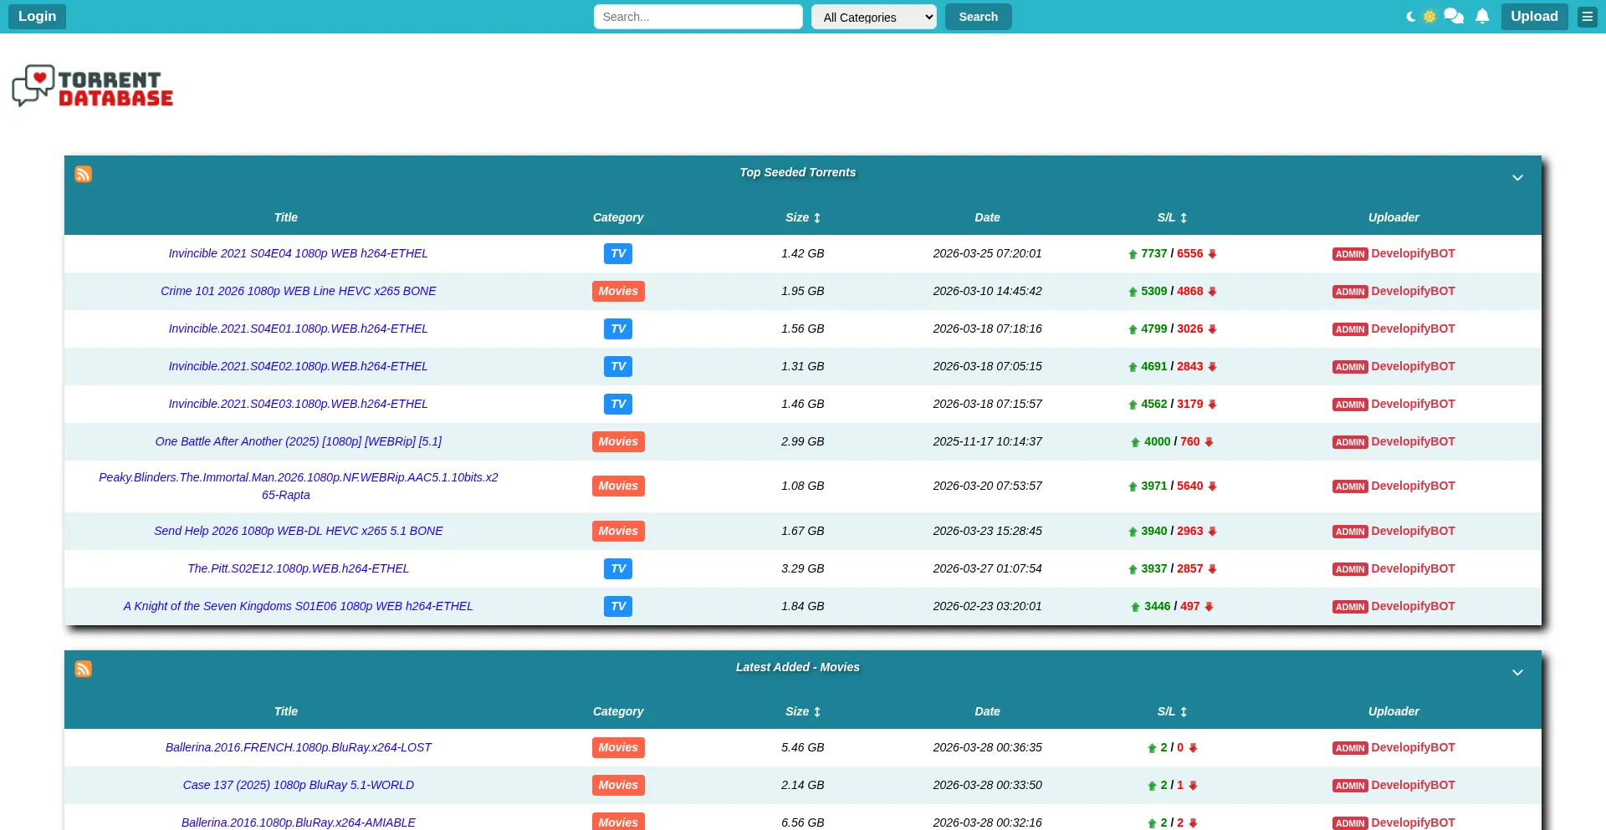Image resolution: width=1606 pixels, height=830 pixels.
Task: Click the Torrent Database logo
Action: click(x=93, y=86)
